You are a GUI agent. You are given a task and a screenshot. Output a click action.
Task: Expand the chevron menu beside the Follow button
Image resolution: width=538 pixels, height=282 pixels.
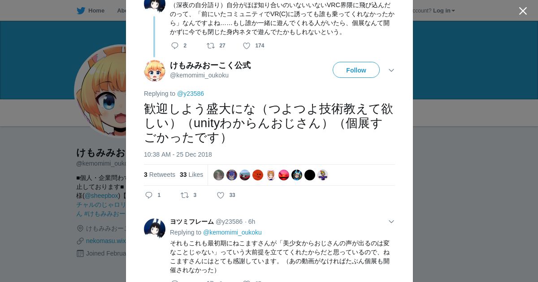pos(391,70)
